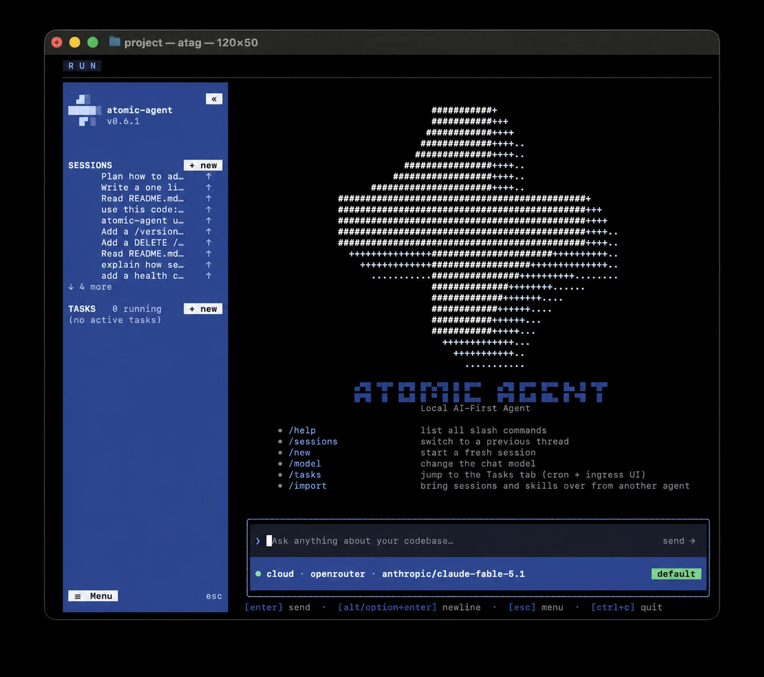Click arrow beside 'atomic-agent u…' session
Image resolution: width=764 pixels, height=677 pixels.
tap(209, 221)
